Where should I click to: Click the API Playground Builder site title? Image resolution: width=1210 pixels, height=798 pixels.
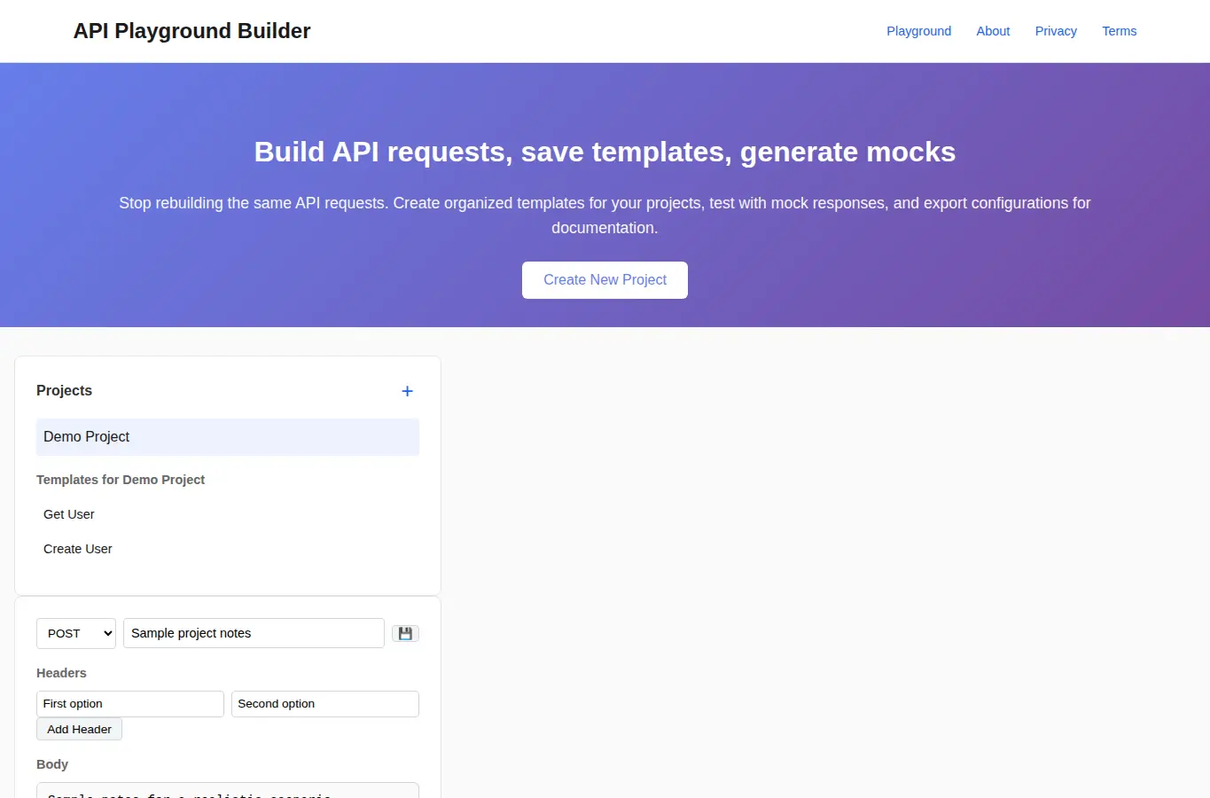[x=192, y=31]
